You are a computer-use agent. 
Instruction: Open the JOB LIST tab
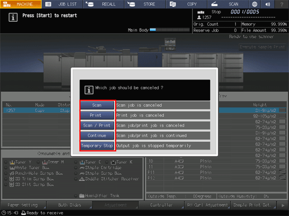[x=62, y=4]
